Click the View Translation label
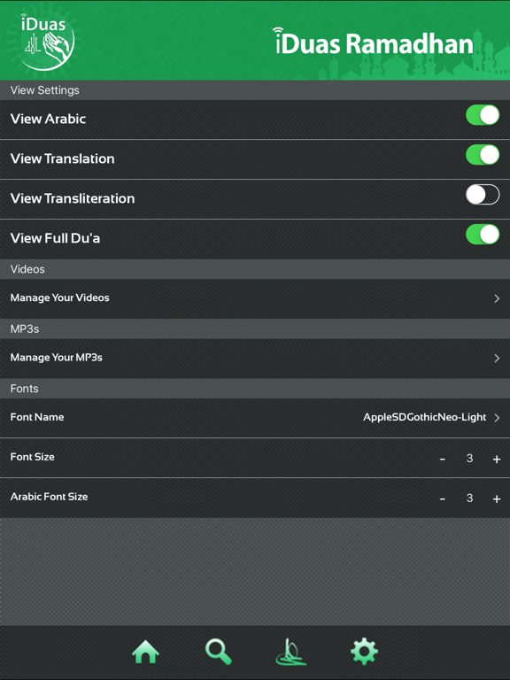The height and width of the screenshot is (680, 510). pos(63,158)
